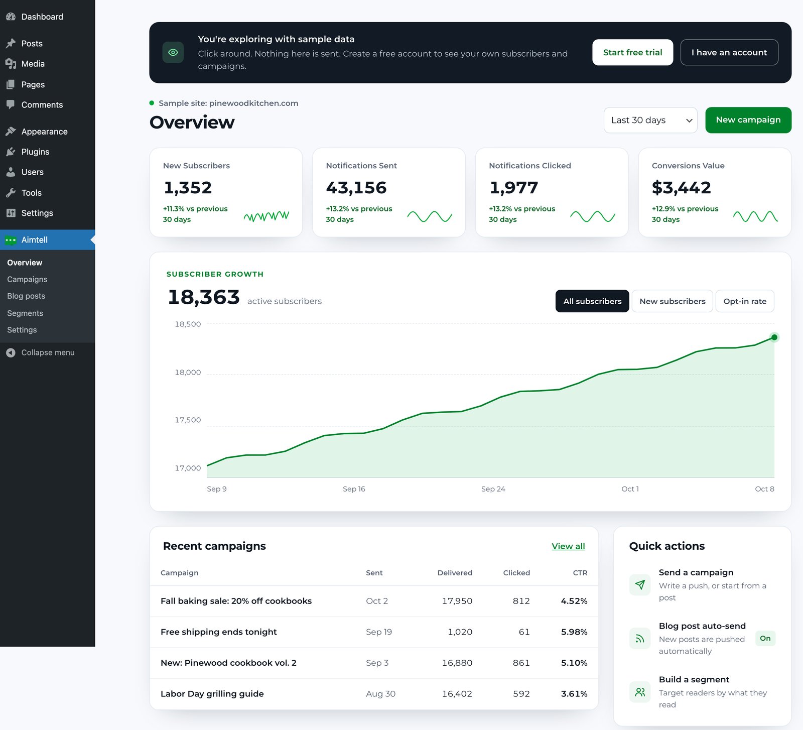Click the paper plane Send a campaign icon
This screenshot has width=803, height=730.
[x=640, y=584]
